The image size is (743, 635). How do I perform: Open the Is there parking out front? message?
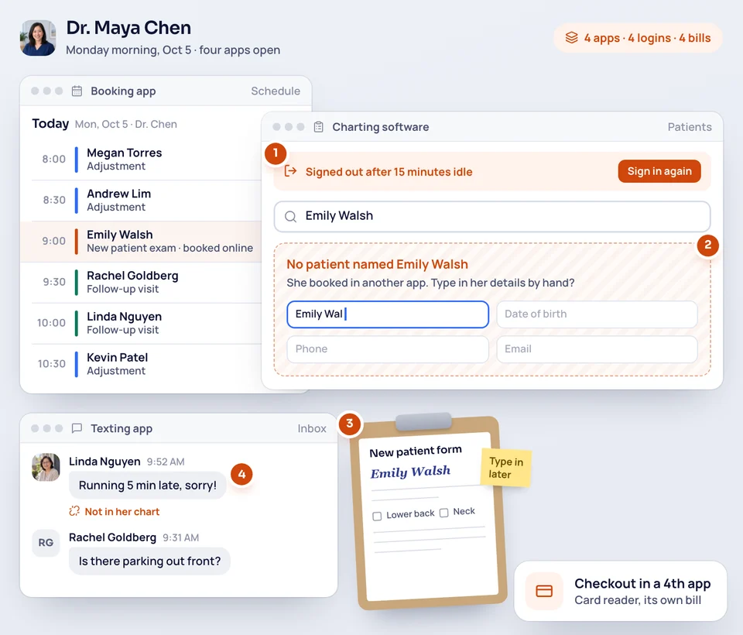[149, 561]
